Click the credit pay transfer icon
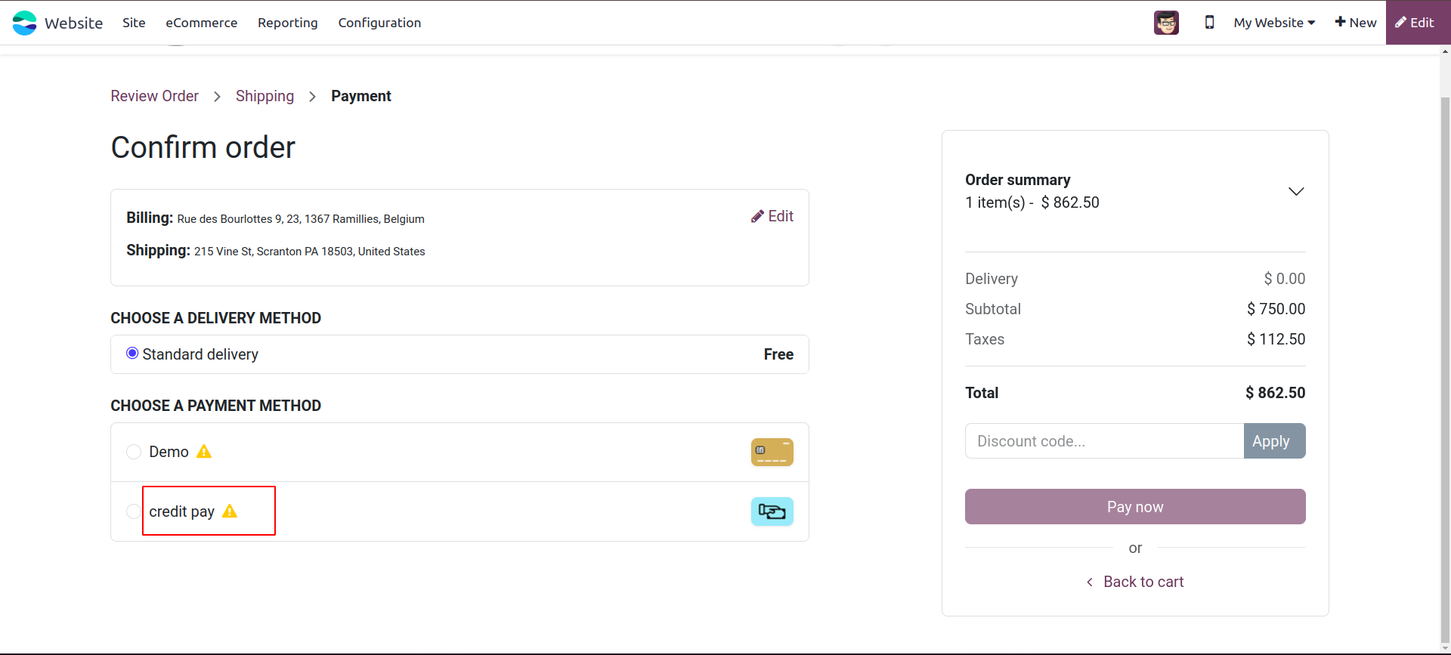 [772, 511]
